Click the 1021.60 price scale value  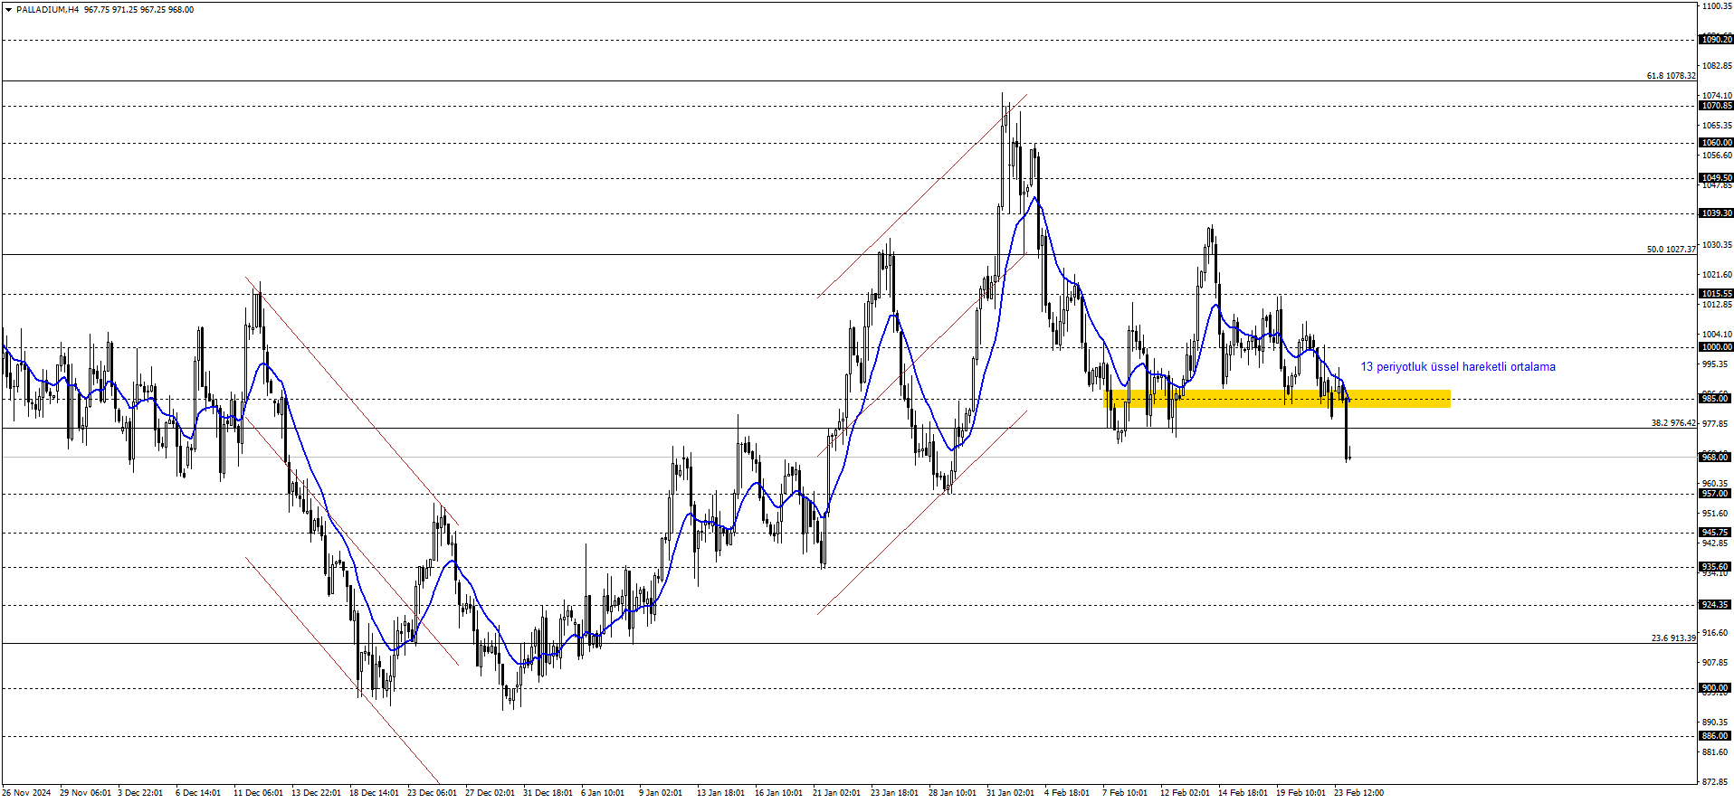click(x=1717, y=275)
